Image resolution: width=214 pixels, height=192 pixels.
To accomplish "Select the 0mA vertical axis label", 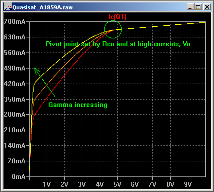I will [x=18, y=176].
